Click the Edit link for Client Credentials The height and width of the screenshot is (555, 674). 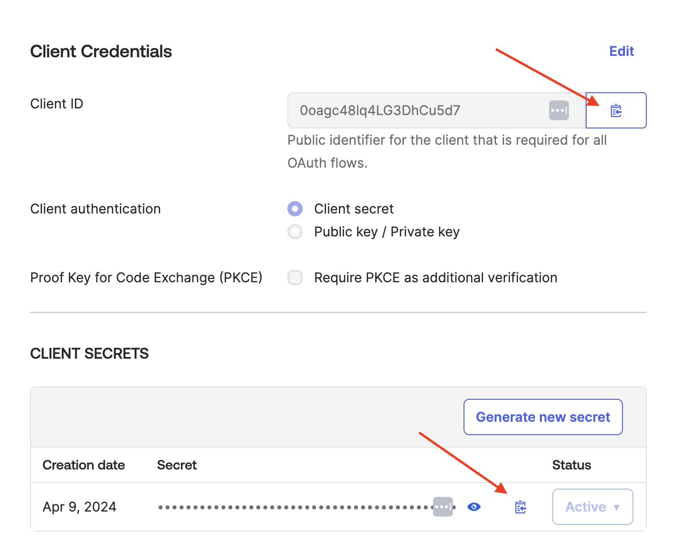coord(621,51)
